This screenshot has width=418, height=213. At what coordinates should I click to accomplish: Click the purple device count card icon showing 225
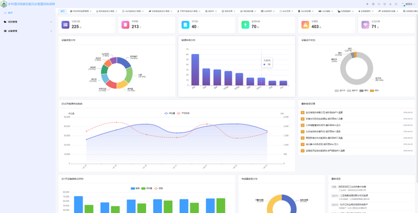click(65, 25)
